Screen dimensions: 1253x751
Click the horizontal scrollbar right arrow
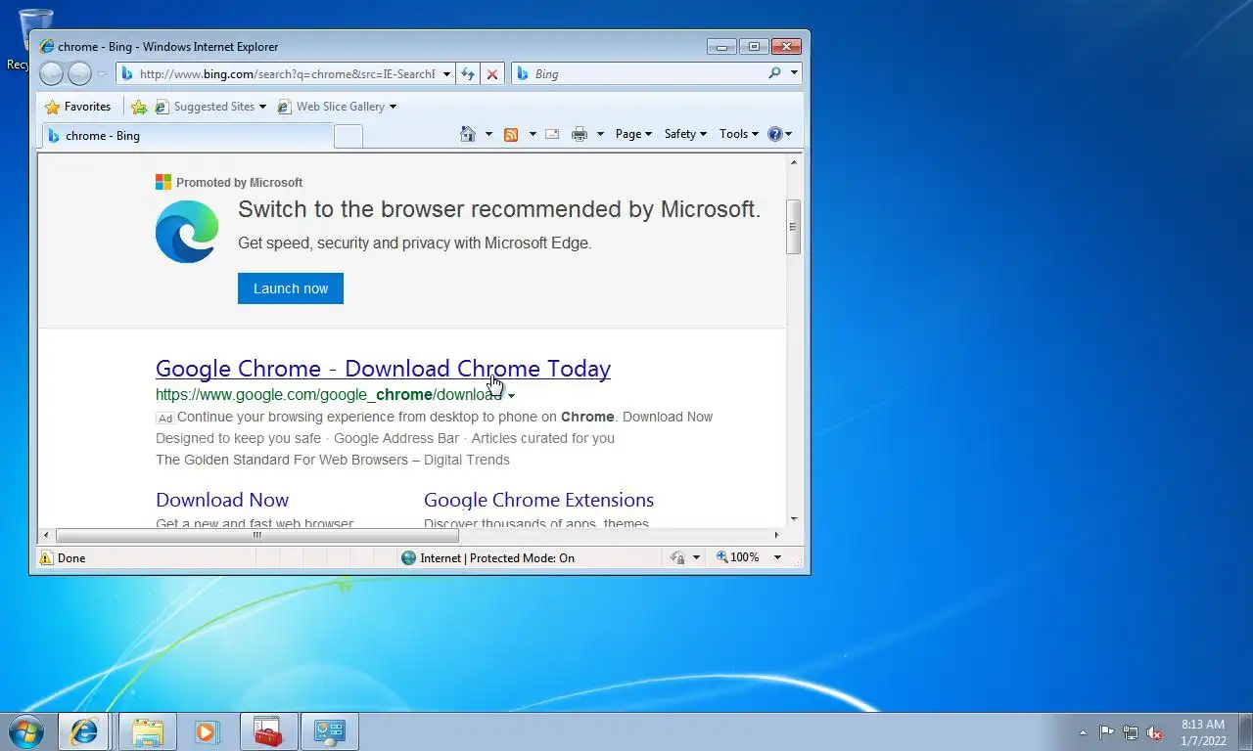[x=777, y=535]
